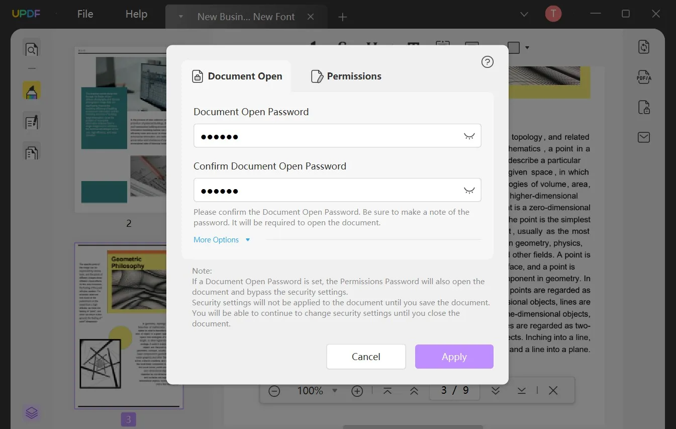Go to the next page with the down chevron
The width and height of the screenshot is (676, 429).
click(x=496, y=390)
